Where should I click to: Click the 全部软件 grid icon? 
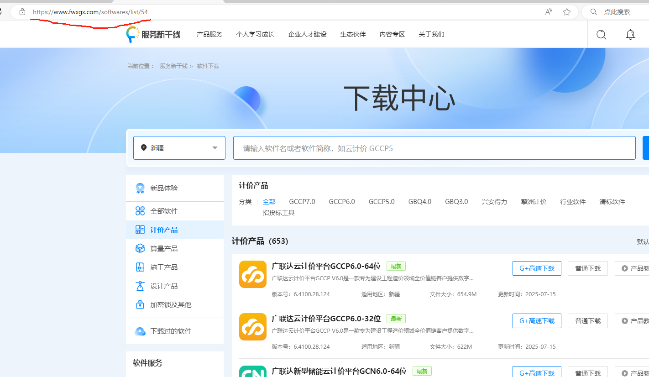(x=140, y=211)
